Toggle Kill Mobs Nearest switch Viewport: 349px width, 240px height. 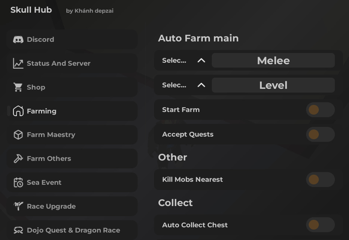pos(320,180)
